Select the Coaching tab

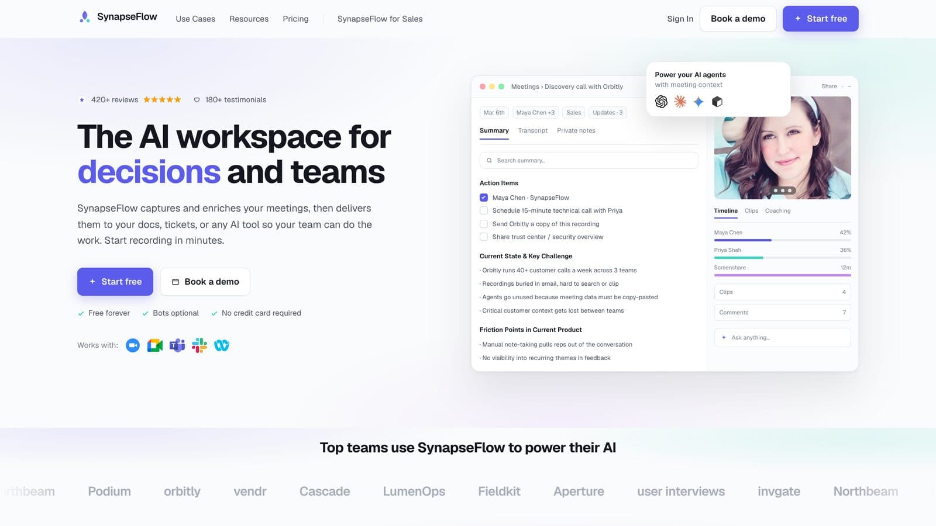pos(777,211)
